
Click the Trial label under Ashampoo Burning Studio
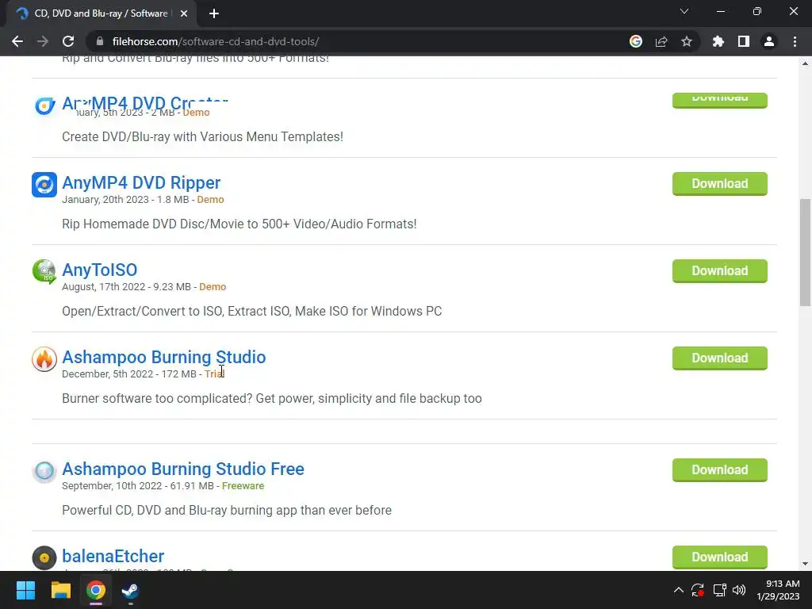click(x=214, y=374)
